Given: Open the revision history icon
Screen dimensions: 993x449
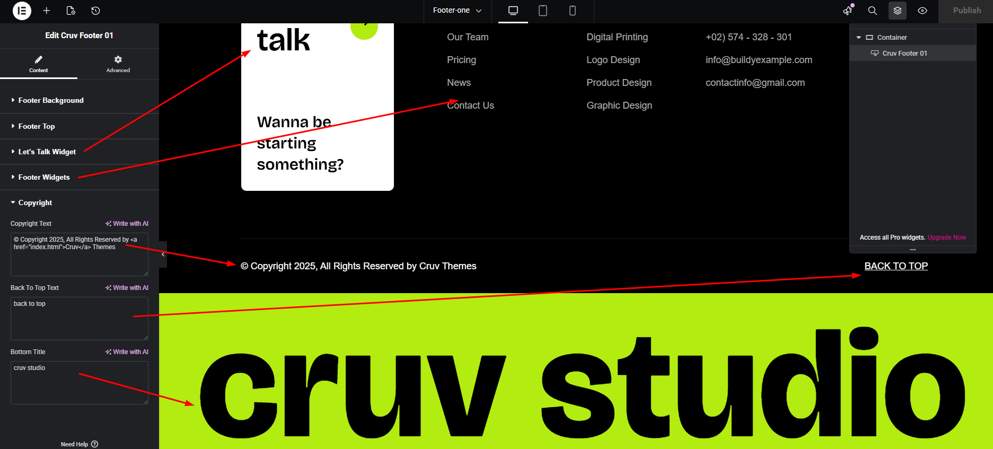Looking at the screenshot, I should point(95,11).
